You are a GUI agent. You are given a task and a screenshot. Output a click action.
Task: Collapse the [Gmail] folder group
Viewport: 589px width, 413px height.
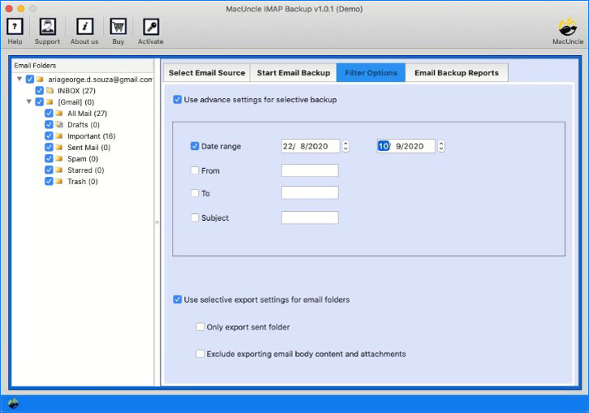(28, 102)
